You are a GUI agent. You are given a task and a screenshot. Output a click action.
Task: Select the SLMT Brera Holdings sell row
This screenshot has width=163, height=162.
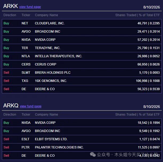click(x=82, y=73)
